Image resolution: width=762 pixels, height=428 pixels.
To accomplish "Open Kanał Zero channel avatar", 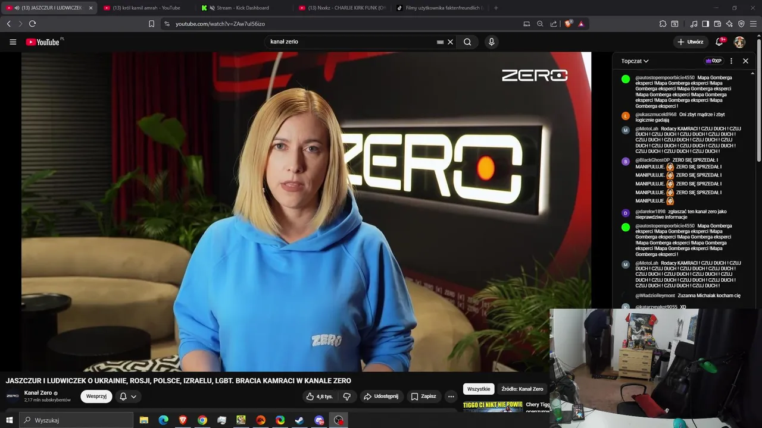I will 13,396.
